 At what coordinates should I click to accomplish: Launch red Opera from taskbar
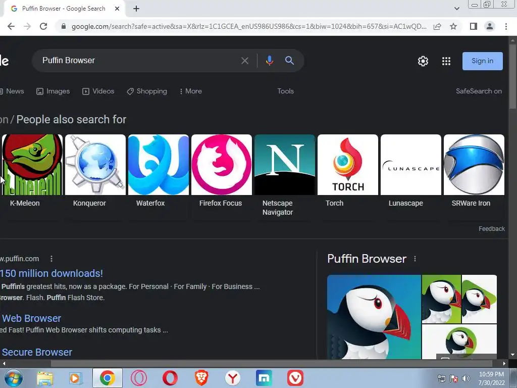tap(170, 378)
